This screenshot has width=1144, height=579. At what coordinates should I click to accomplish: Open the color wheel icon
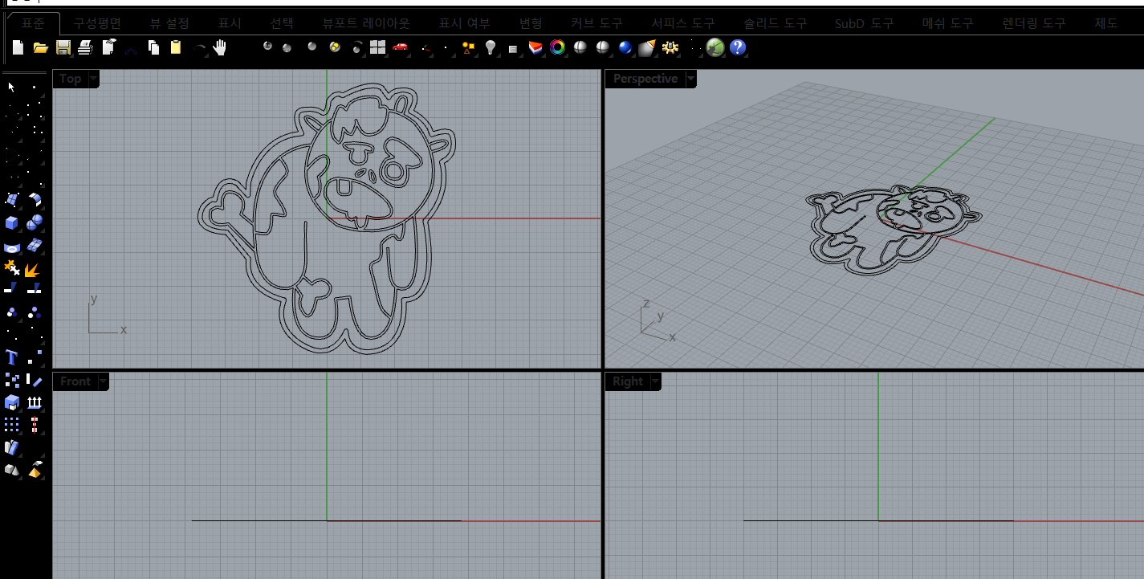557,48
